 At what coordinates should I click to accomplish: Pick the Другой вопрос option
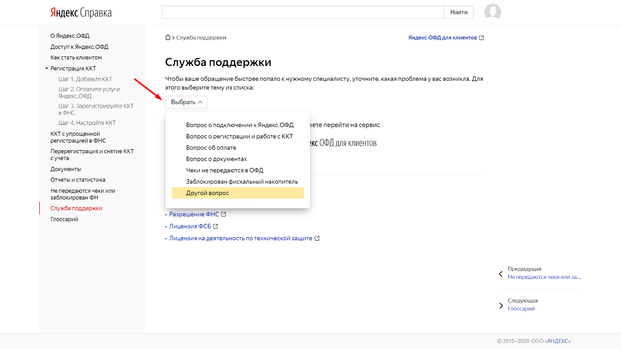[x=238, y=193]
